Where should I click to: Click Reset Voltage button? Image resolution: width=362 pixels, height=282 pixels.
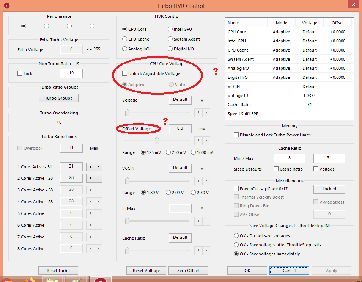coord(146,271)
